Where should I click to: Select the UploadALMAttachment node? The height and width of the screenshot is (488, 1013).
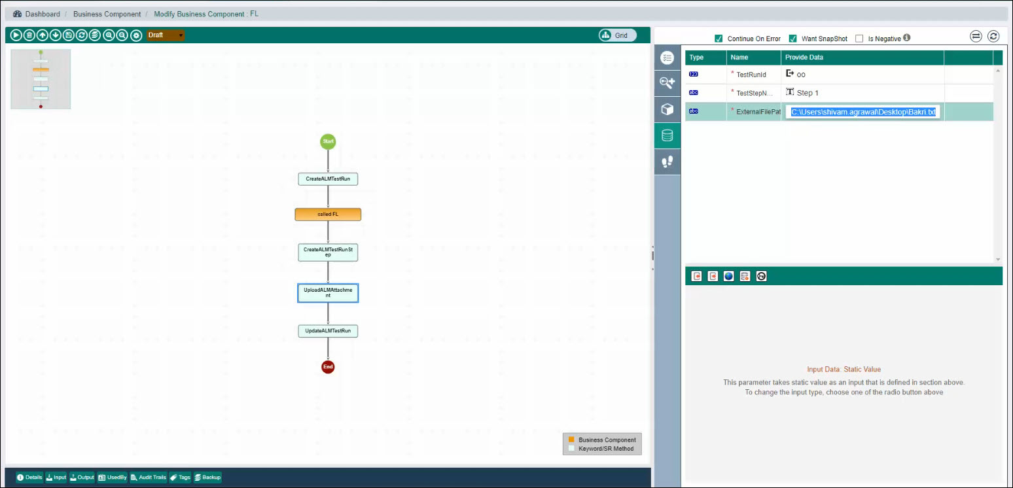click(328, 292)
